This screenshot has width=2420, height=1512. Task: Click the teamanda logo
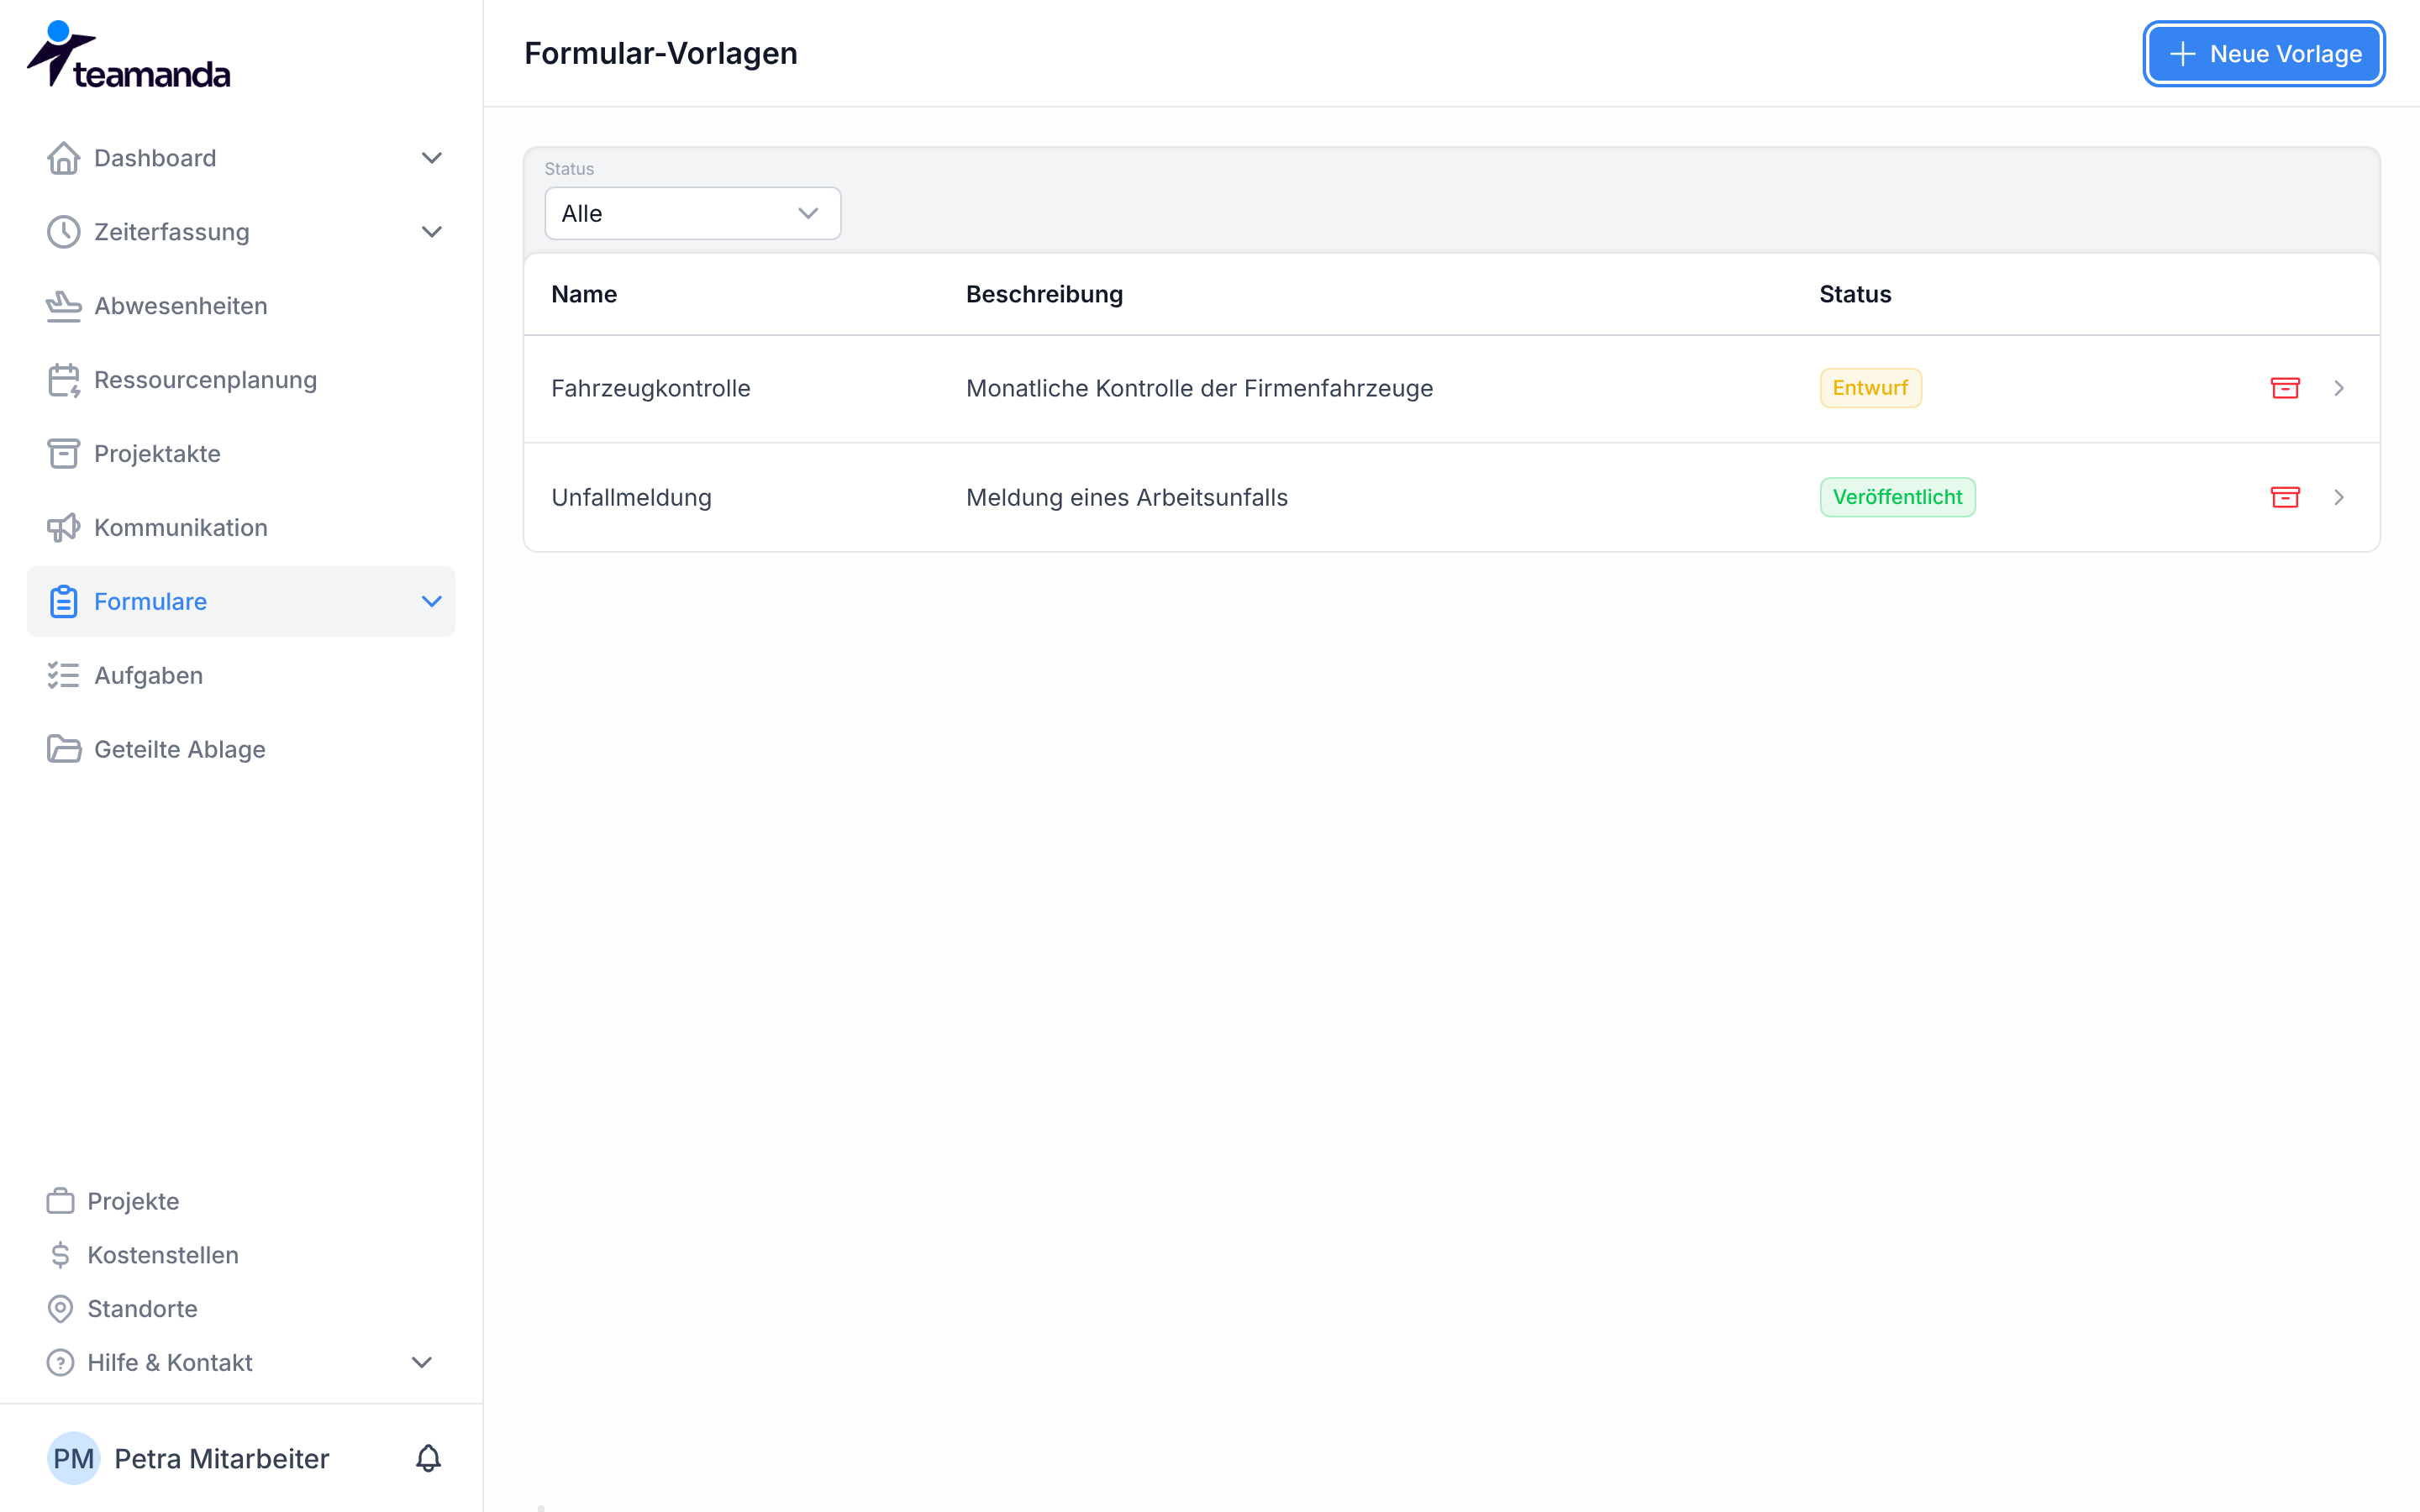click(128, 55)
